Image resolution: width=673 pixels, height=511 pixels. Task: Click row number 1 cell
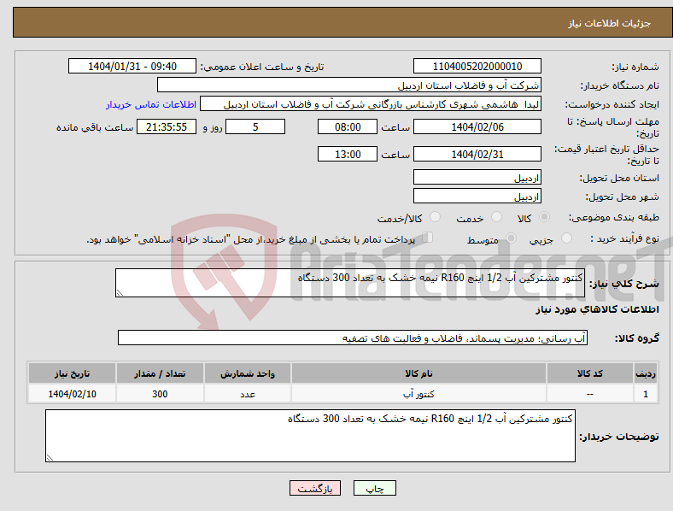[645, 394]
